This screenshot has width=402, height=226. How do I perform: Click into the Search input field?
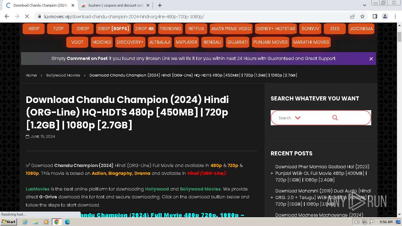point(285,118)
